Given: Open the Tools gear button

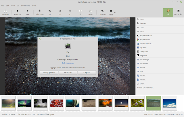Looking at the screenshot, I should click(111, 12).
